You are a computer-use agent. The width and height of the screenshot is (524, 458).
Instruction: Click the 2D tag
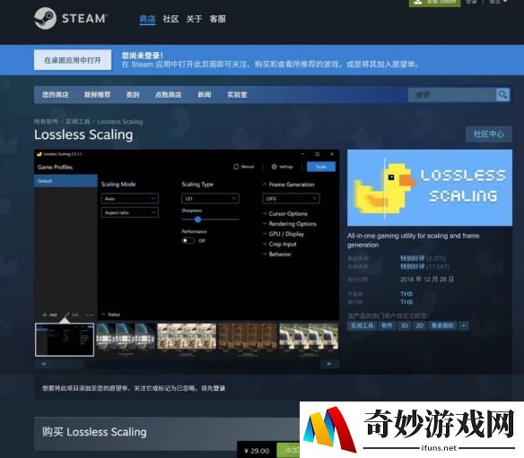pyautogui.click(x=420, y=326)
